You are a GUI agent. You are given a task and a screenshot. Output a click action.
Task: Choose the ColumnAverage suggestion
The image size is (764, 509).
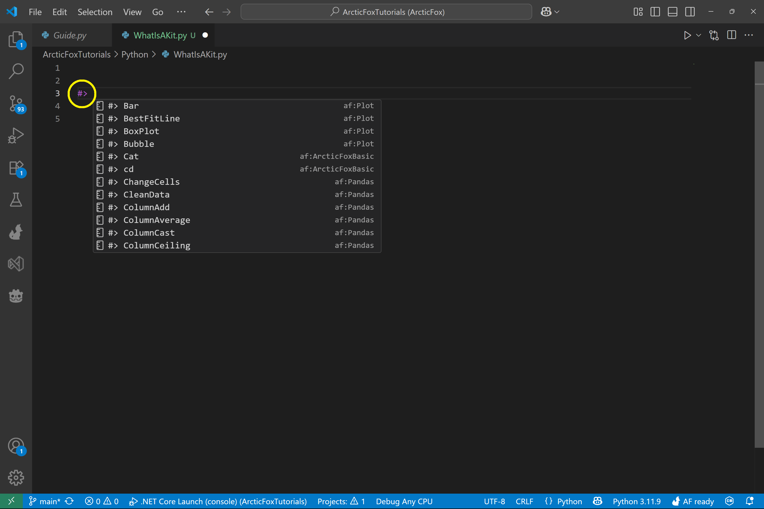[237, 220]
